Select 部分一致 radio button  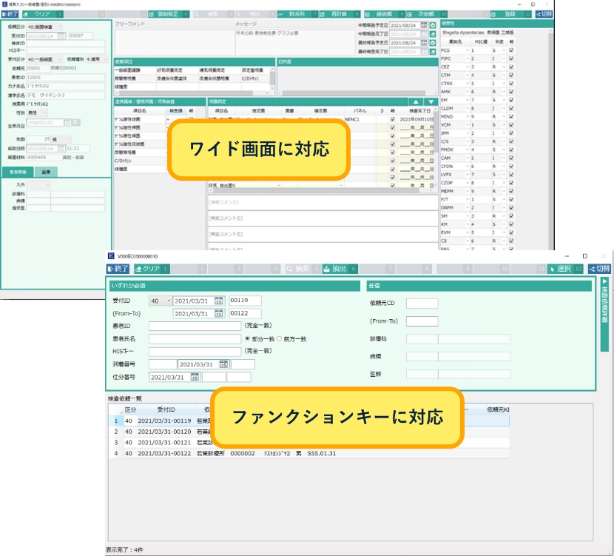tap(248, 338)
